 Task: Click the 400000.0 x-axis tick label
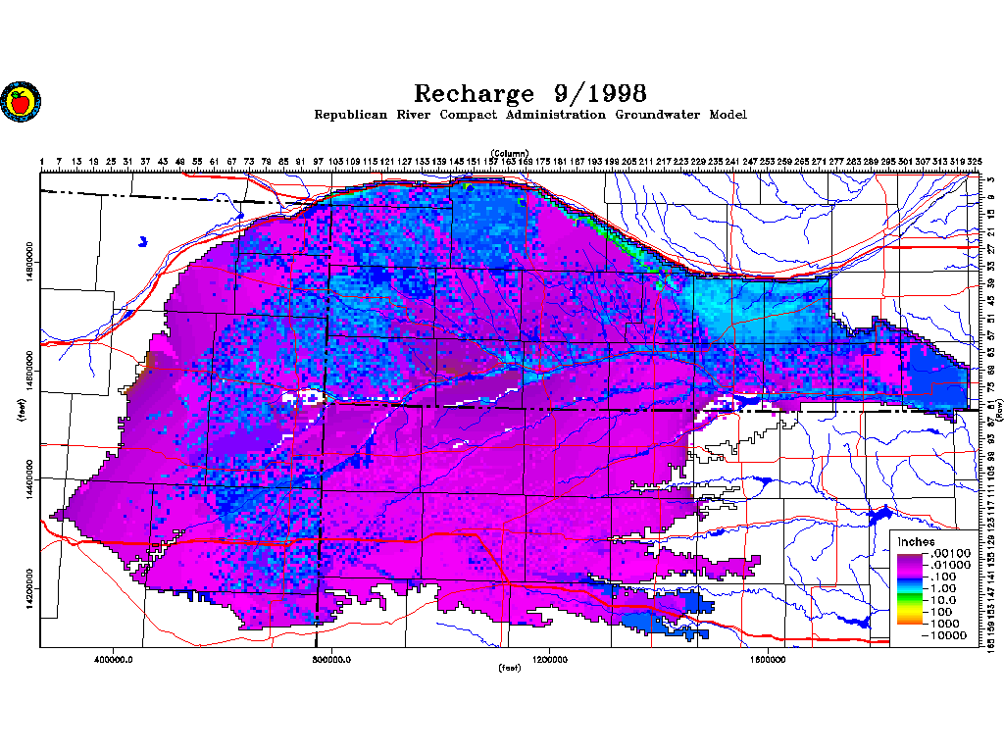tap(115, 658)
